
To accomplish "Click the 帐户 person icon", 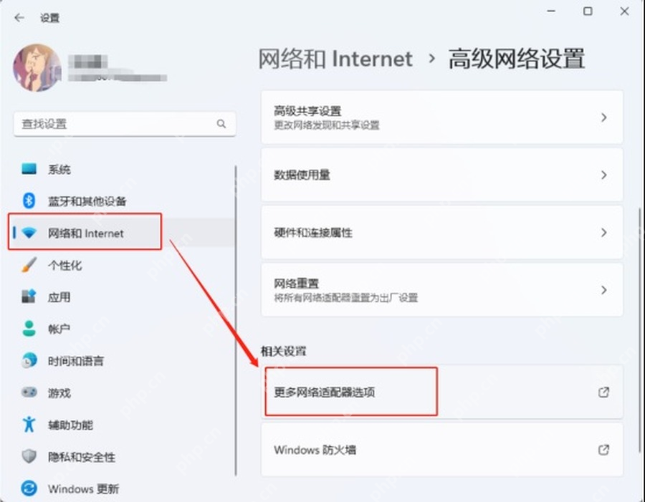I will click(29, 329).
